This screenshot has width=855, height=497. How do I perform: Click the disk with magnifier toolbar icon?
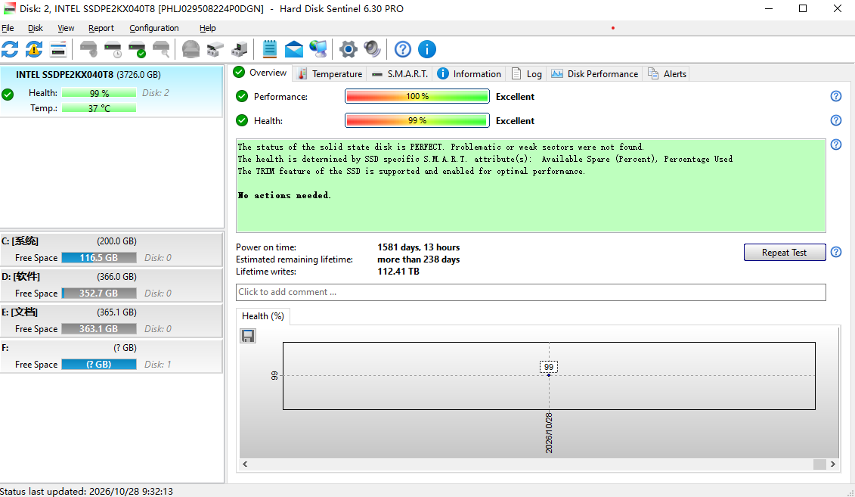(161, 49)
